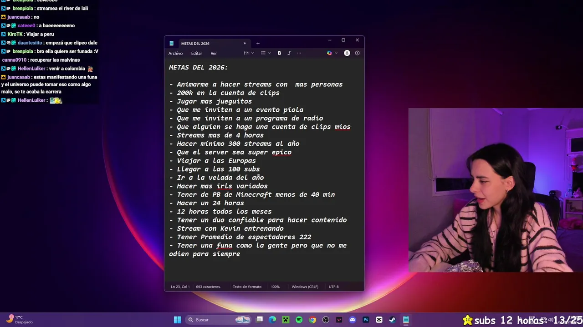
Task: Click the Notepad app icon in title bar
Action: (171, 44)
